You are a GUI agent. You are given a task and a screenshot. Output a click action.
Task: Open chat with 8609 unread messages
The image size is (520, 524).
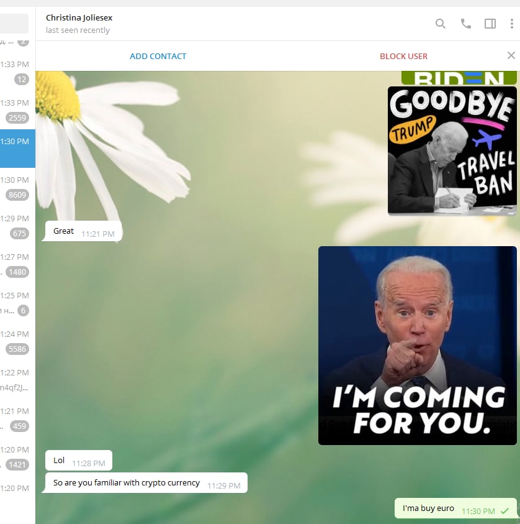(x=17, y=187)
